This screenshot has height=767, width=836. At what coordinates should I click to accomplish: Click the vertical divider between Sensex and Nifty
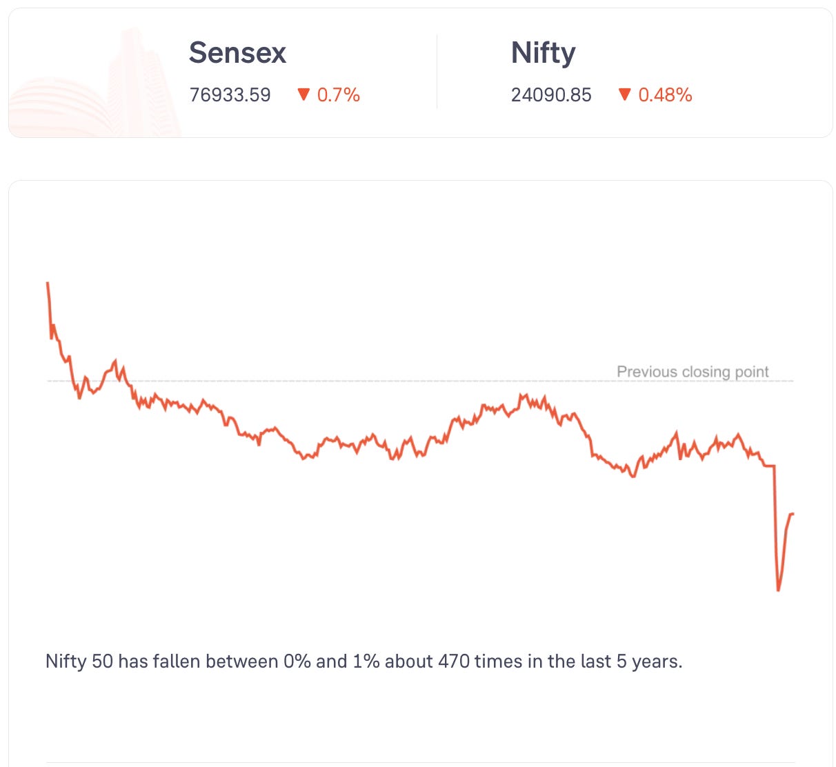click(437, 72)
